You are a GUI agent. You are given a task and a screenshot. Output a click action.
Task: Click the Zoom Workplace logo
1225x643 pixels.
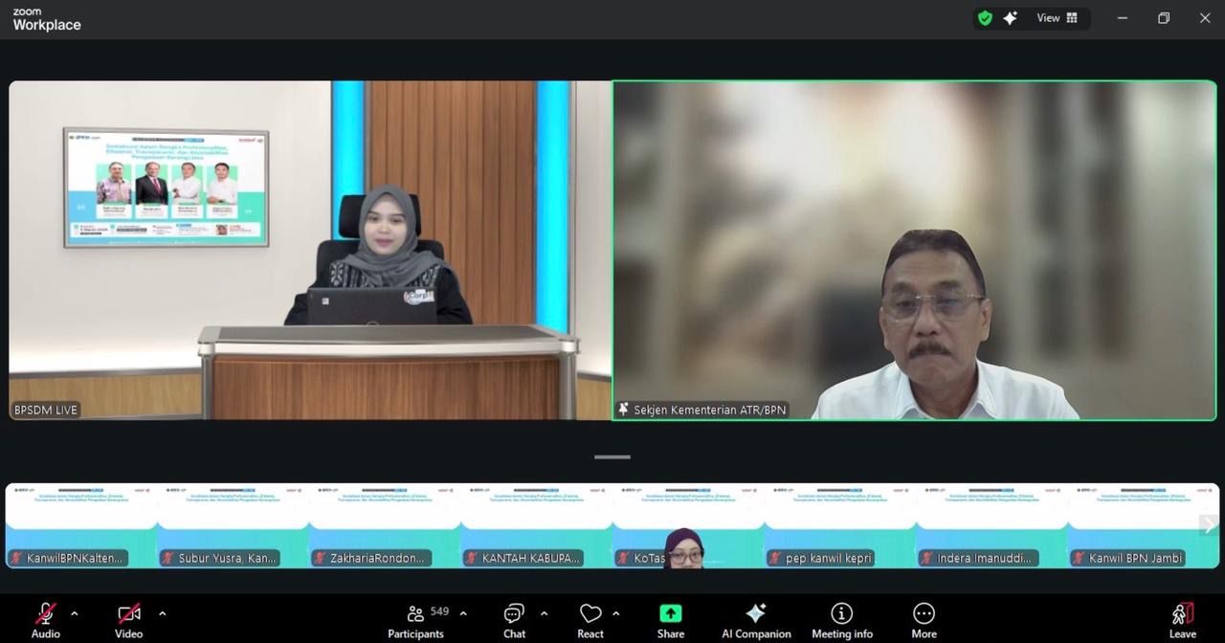click(x=46, y=17)
